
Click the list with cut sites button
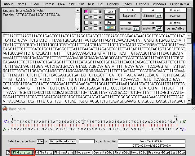click(63, 141)
